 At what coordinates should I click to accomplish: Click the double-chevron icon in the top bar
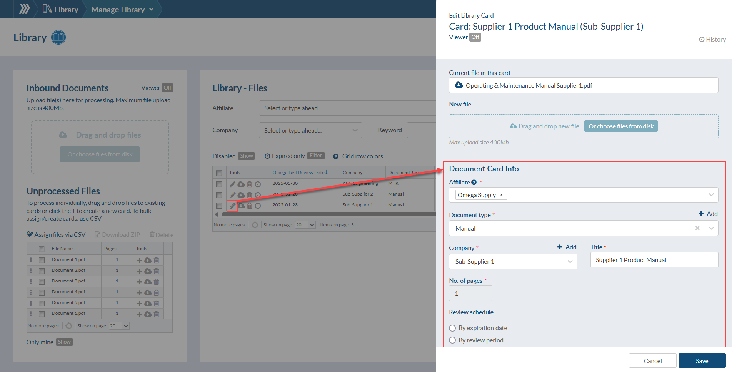[x=24, y=9]
